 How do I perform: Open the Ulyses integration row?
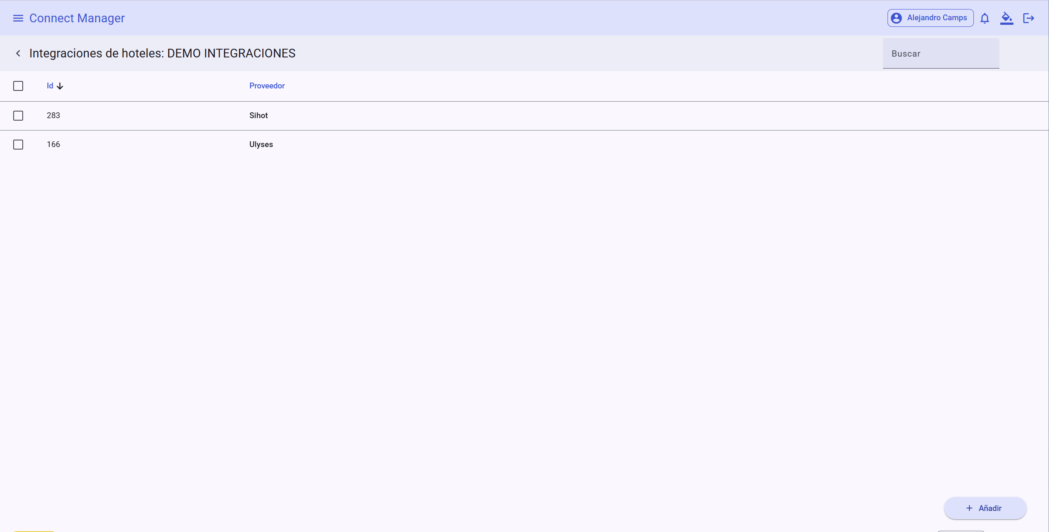(x=261, y=145)
